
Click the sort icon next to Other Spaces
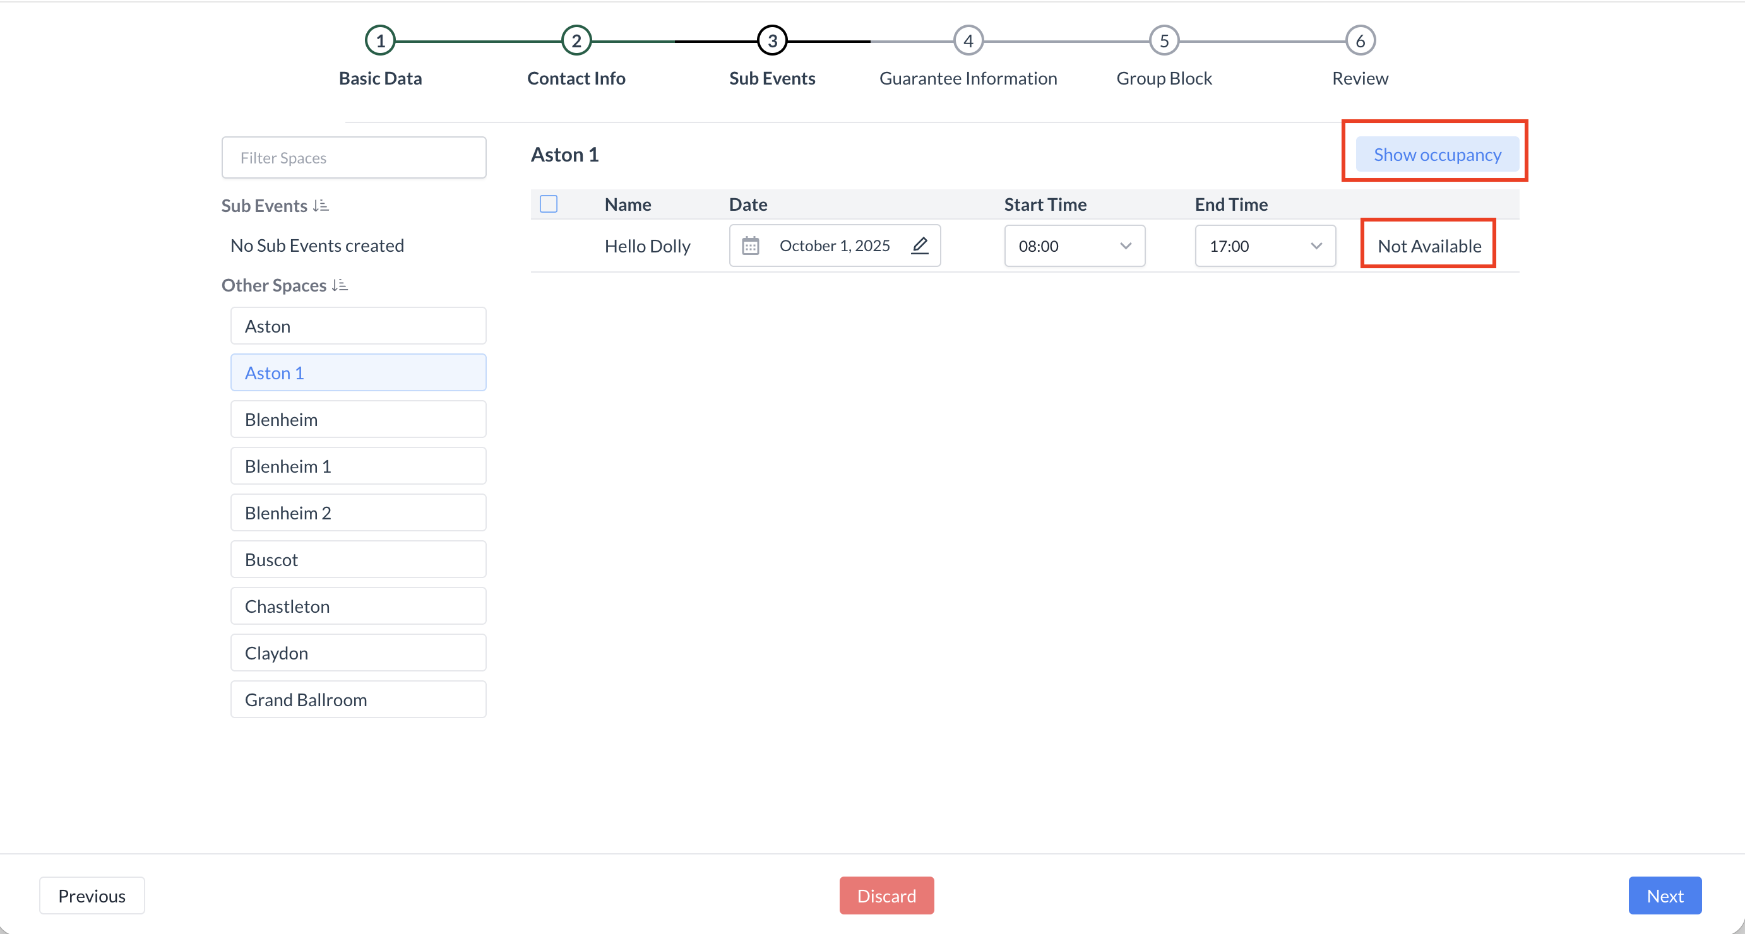pos(340,286)
